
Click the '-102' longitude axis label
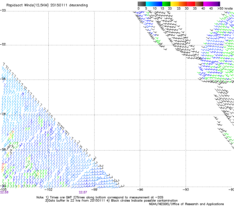(x=48, y=190)
